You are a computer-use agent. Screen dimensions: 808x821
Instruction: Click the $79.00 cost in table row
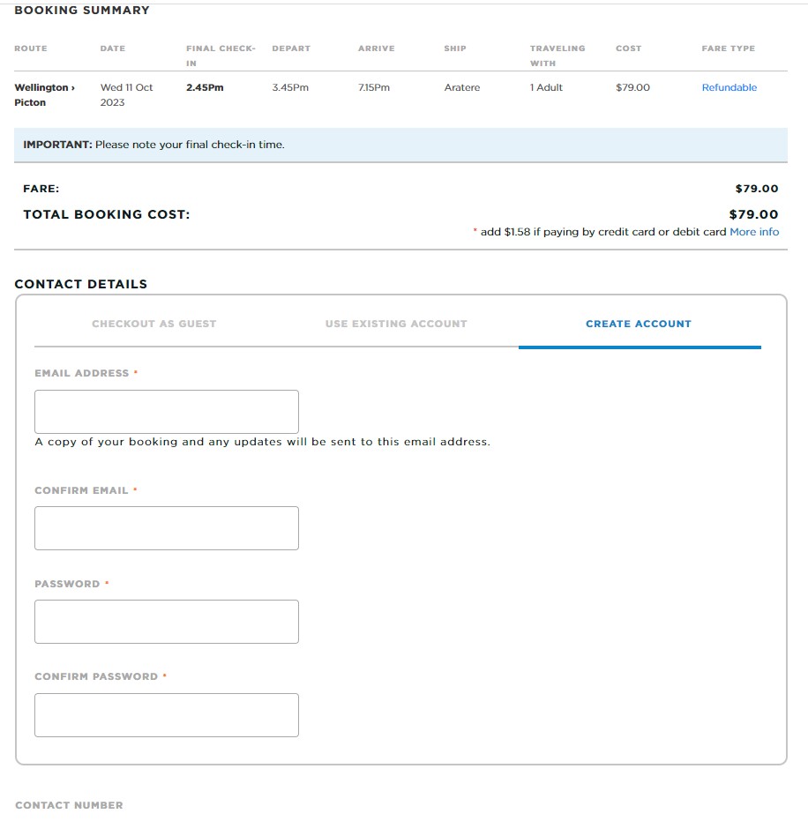tap(632, 87)
